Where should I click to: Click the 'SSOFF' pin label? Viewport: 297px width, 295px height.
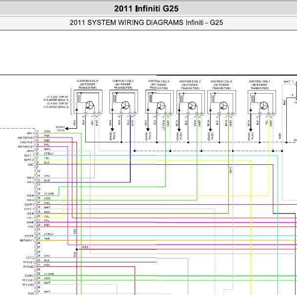point(29,236)
